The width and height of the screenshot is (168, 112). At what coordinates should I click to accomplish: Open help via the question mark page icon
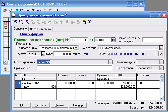click(x=84, y=22)
